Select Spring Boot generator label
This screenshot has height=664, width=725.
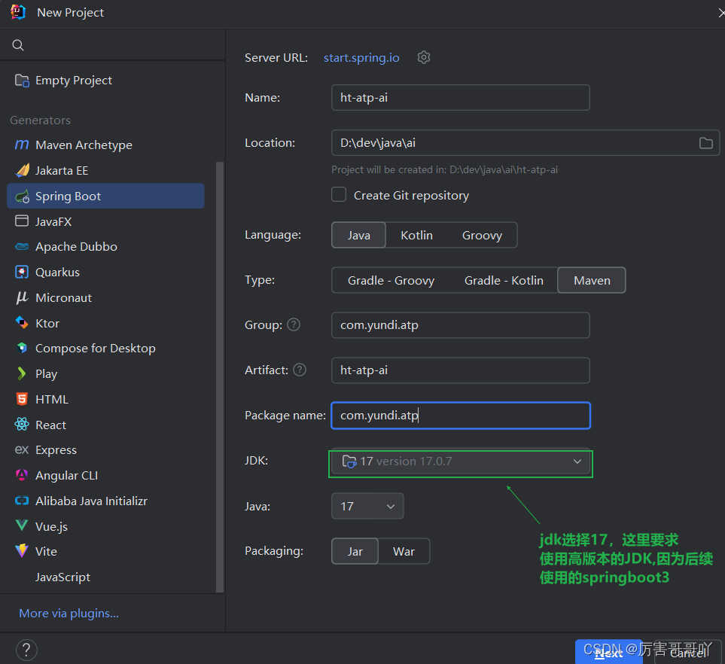click(x=68, y=196)
